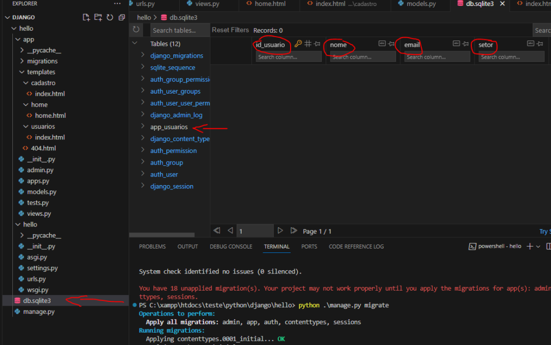This screenshot has height=345, width=551.
Task: Go to the last records page
Action: pyautogui.click(x=294, y=231)
